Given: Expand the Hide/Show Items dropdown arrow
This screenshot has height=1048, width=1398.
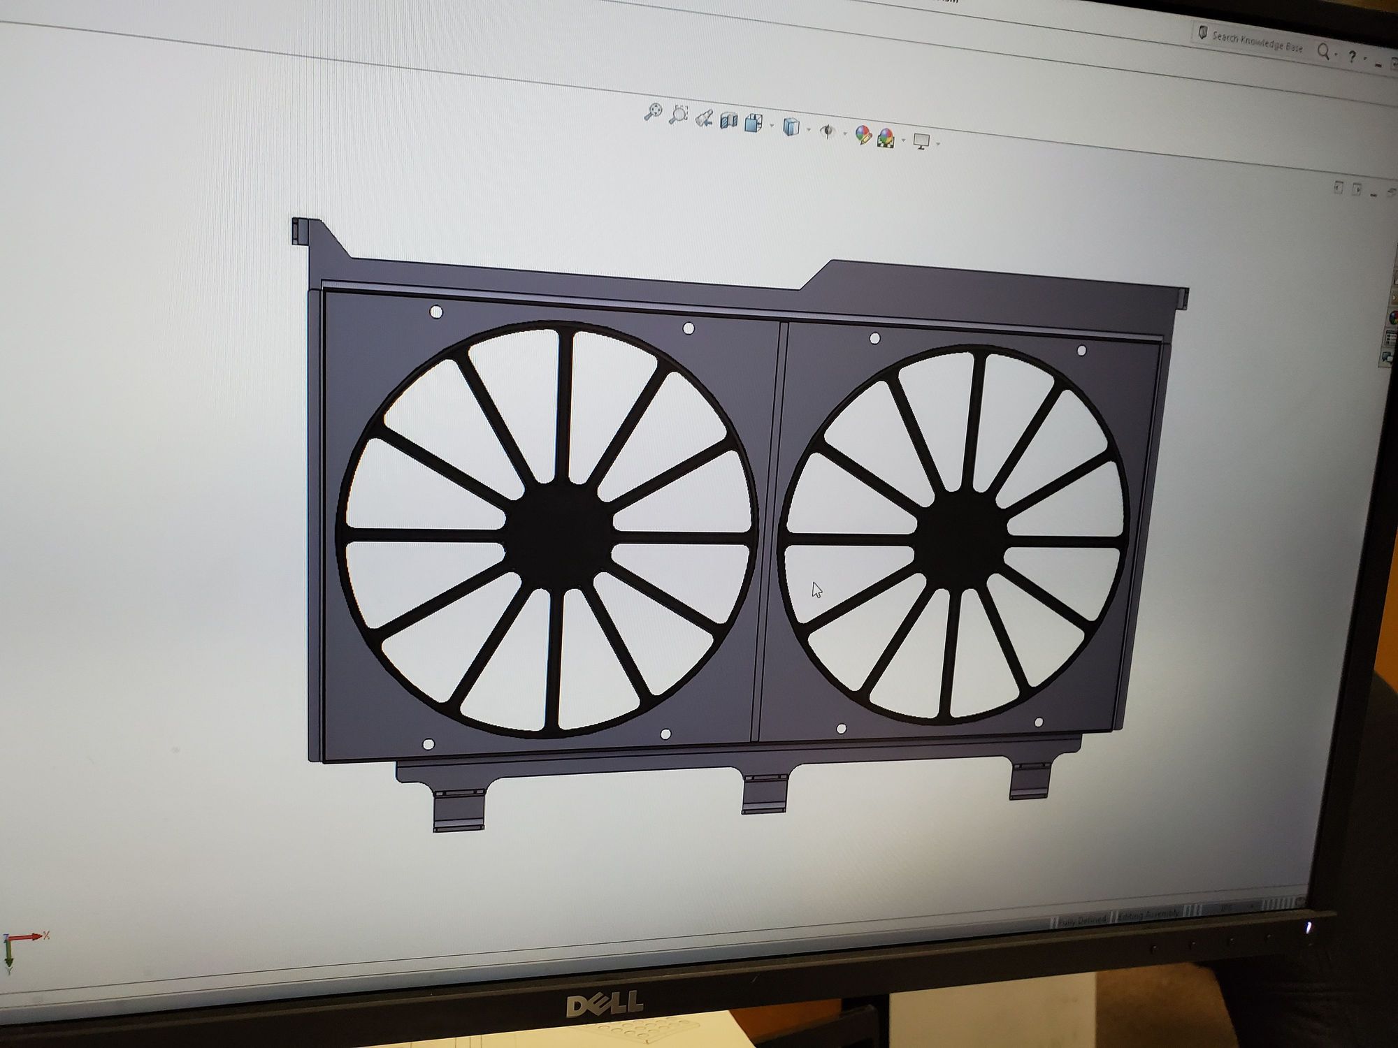Looking at the screenshot, I should (845, 133).
